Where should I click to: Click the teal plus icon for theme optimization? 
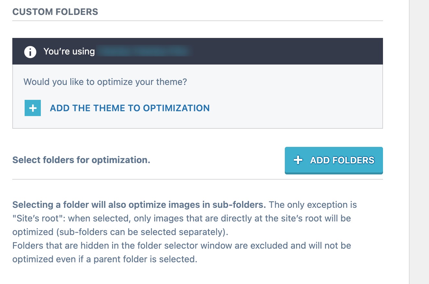[x=32, y=108]
